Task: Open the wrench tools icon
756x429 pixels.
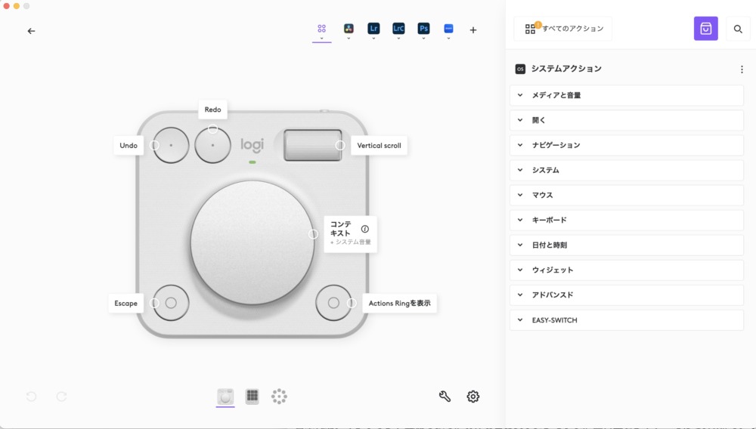Action: tap(445, 397)
